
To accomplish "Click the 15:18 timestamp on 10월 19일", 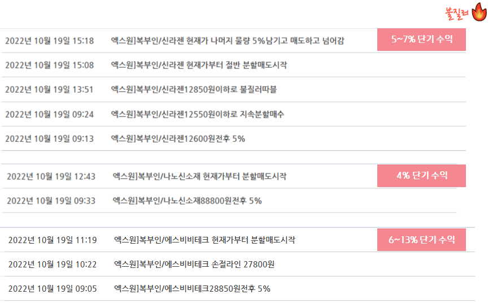I will tap(50, 41).
